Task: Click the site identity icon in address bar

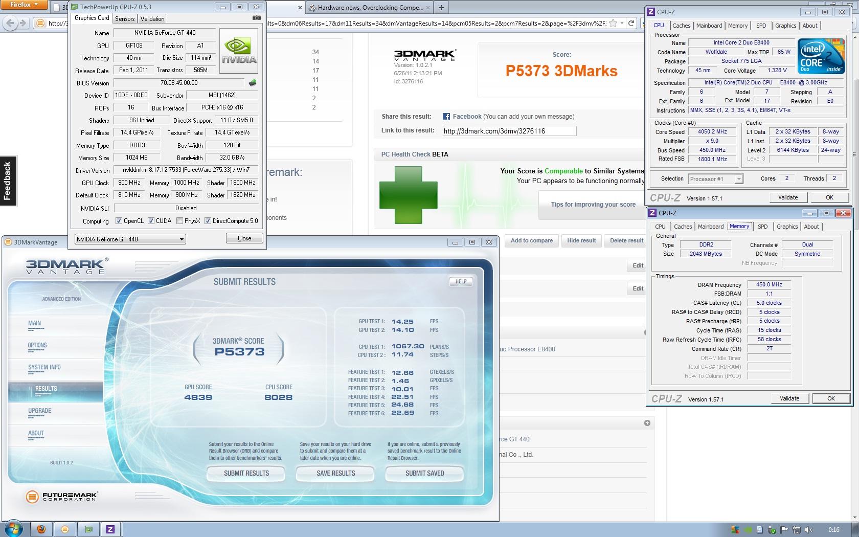Action: point(41,23)
